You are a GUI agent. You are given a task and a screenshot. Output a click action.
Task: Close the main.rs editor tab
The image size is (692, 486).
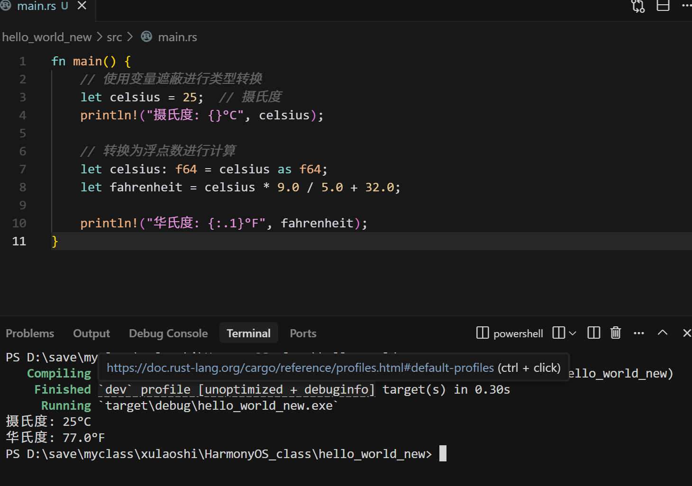[82, 6]
